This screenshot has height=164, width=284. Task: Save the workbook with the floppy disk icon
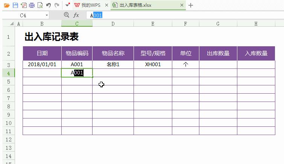click(x=15, y=5)
